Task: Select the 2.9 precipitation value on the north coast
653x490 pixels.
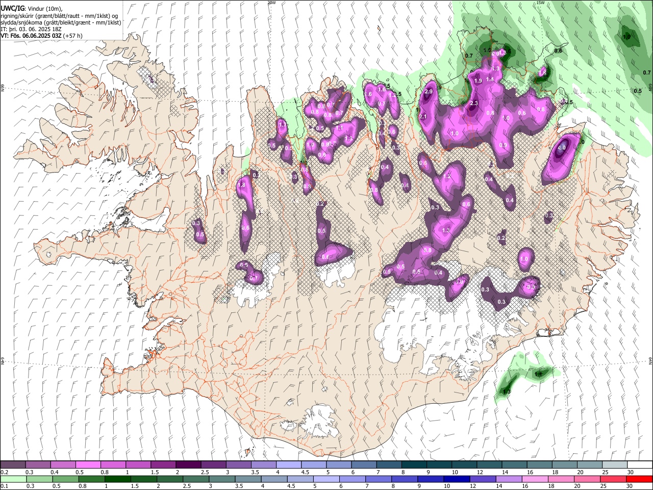Action: point(429,91)
